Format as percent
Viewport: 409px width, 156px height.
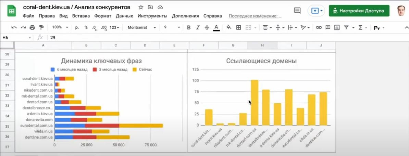tap(86, 27)
